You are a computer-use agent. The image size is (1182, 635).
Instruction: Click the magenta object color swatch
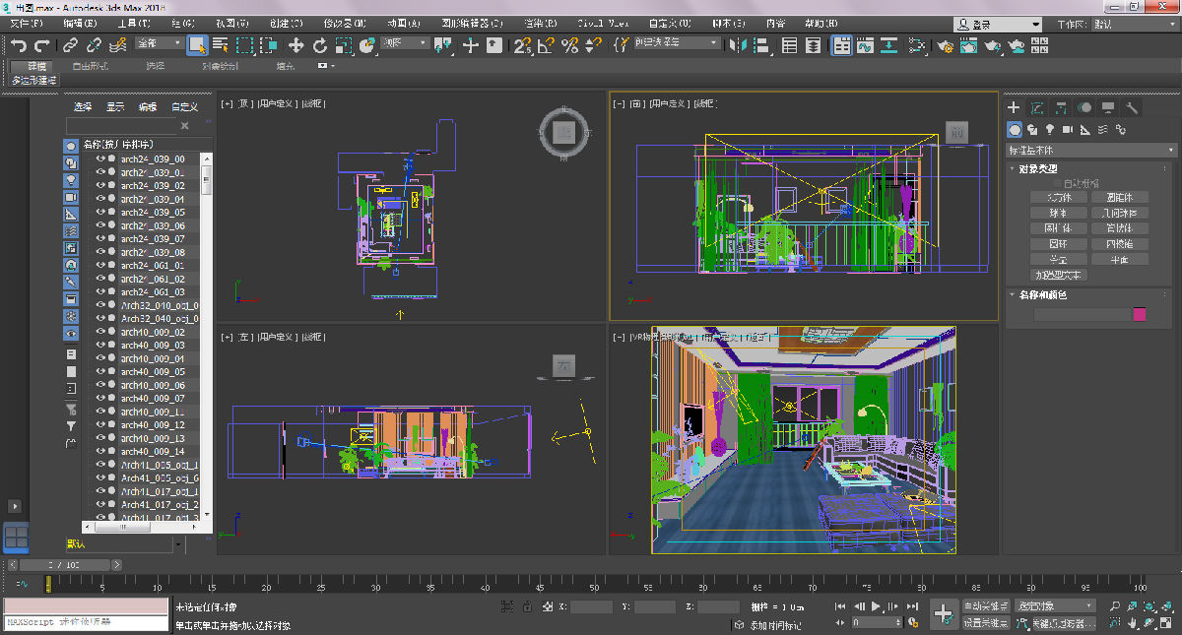click(x=1140, y=314)
